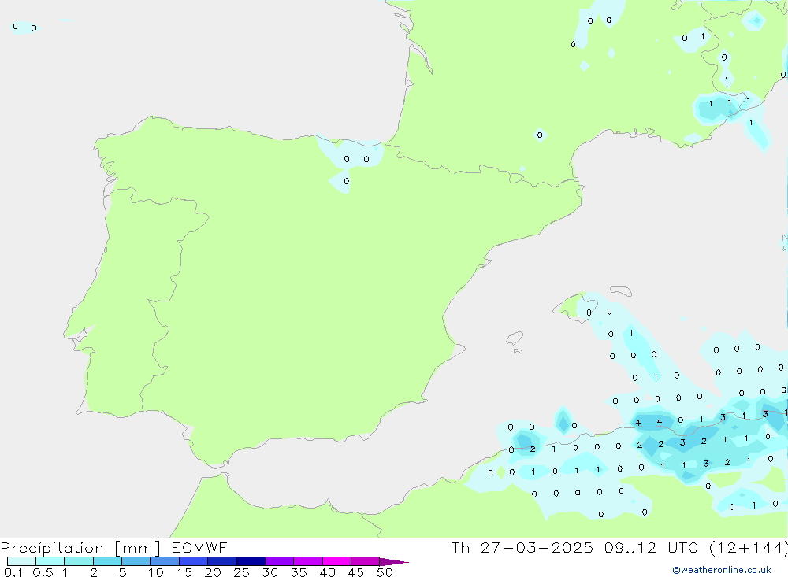
Task: Click the 0.5–1 mm legend color swatch
Action: coord(50,561)
